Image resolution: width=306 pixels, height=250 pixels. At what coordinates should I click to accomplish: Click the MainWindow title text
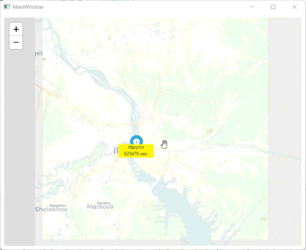click(28, 7)
